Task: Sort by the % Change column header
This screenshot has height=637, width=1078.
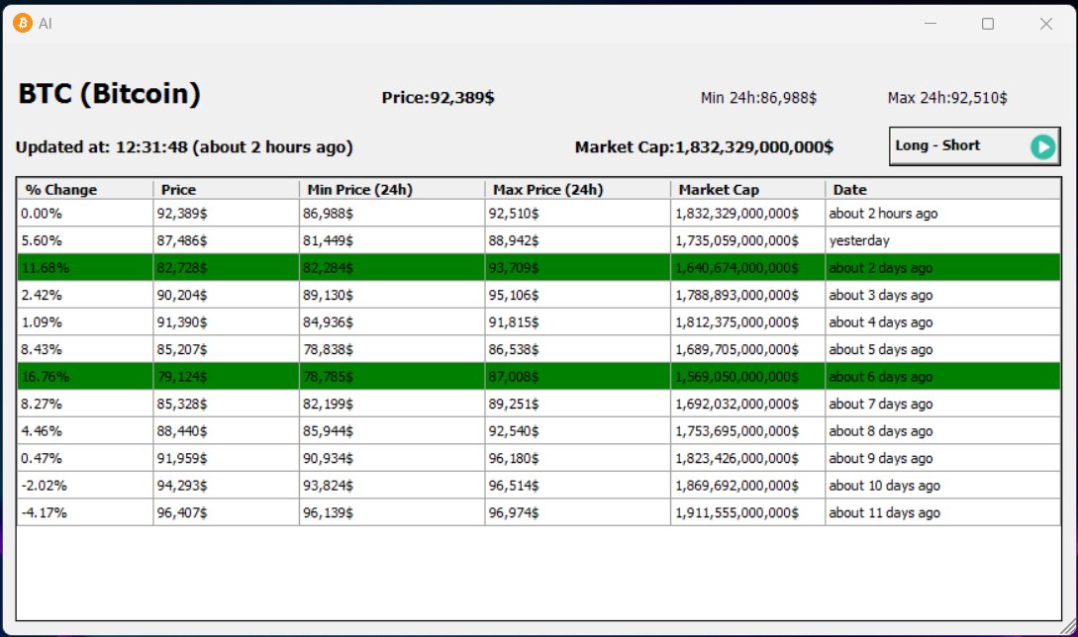Action: pos(84,190)
